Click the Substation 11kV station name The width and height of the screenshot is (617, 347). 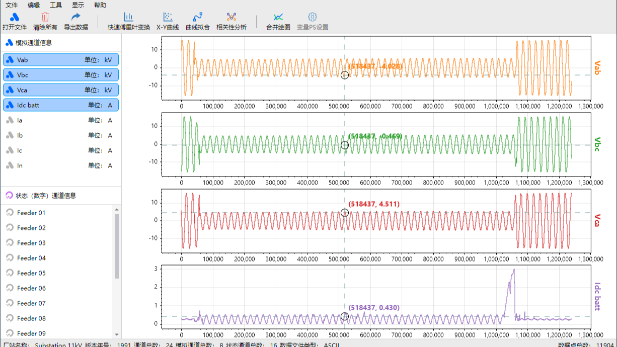click(58, 344)
